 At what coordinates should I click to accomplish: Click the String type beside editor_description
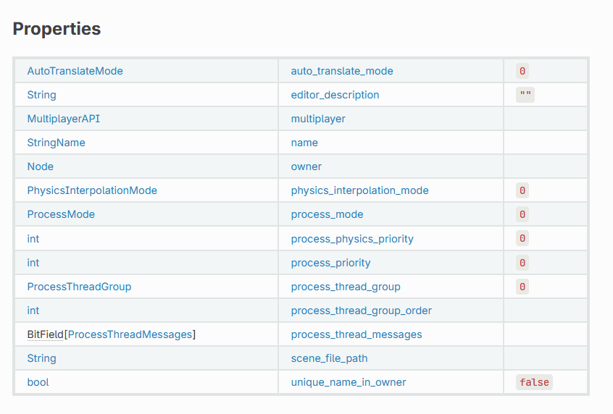point(41,95)
